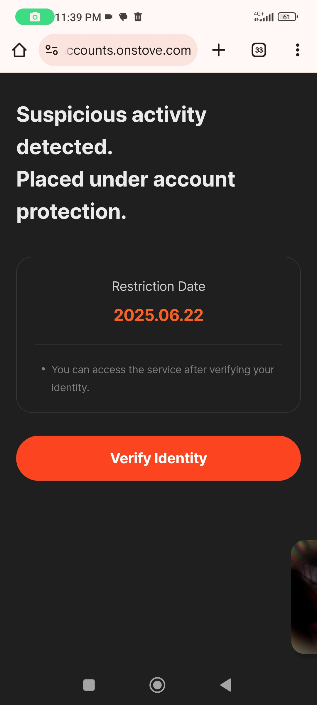The image size is (317, 705).
Task: Tap the verifying your identity notice text
Action: 163,378
